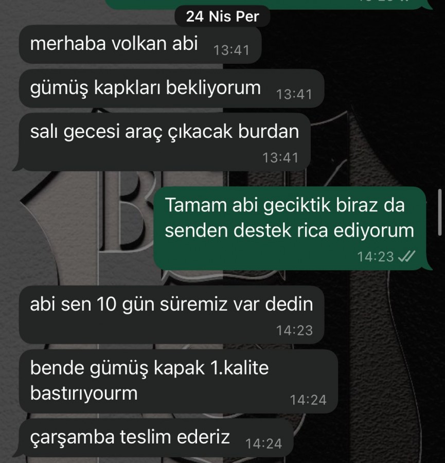Tap the 14:24 time beside 'bastırıyourm'

click(308, 400)
